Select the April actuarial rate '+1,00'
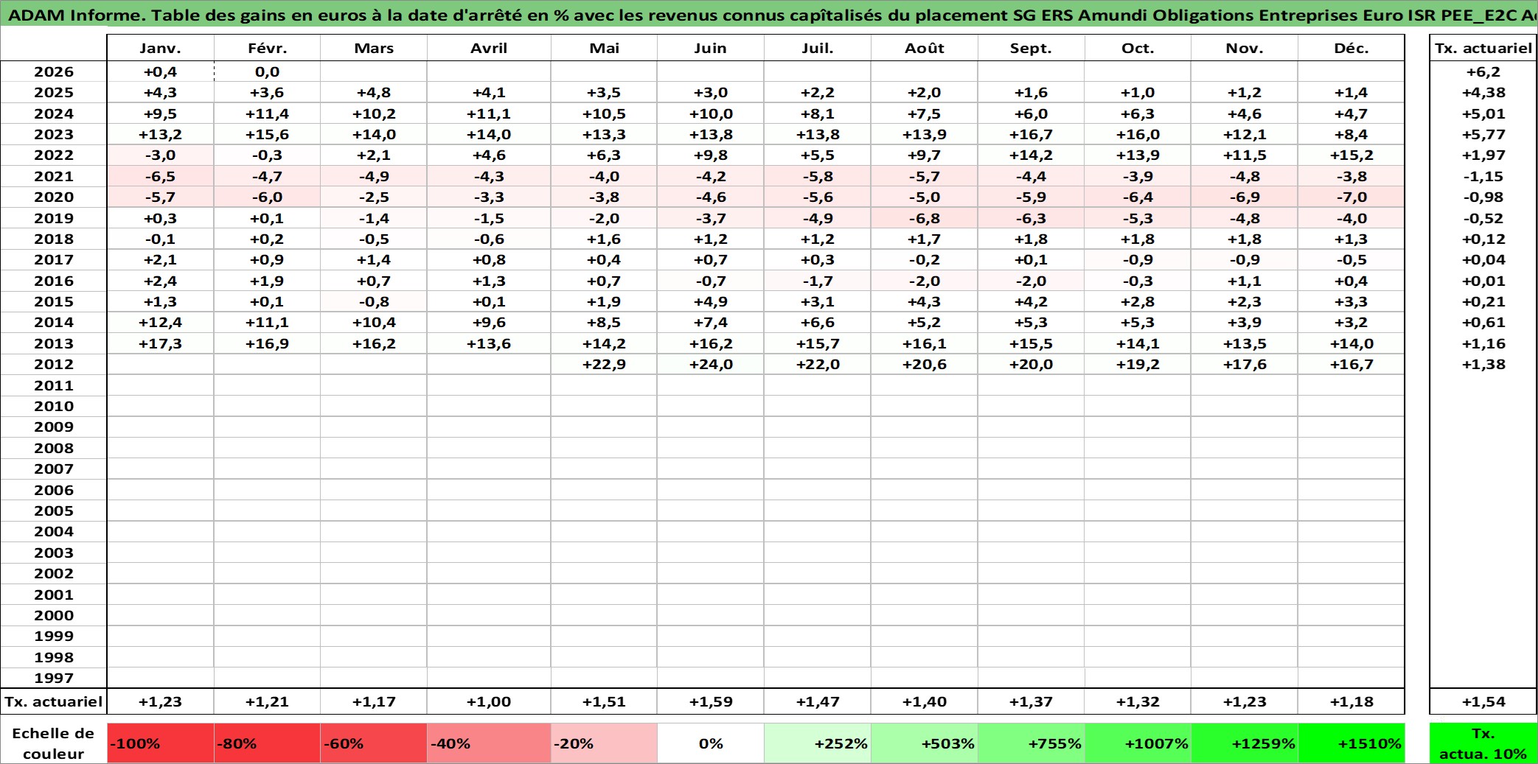1538x764 pixels. 489,701
